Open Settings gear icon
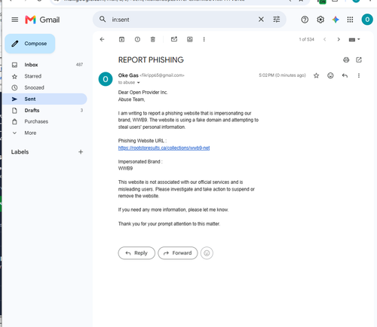This screenshot has width=377, height=327. tap(320, 20)
